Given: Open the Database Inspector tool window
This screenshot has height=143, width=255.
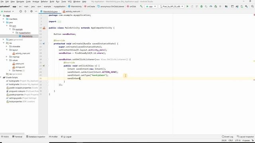Looking at the screenshot, I should (x=35, y=137).
